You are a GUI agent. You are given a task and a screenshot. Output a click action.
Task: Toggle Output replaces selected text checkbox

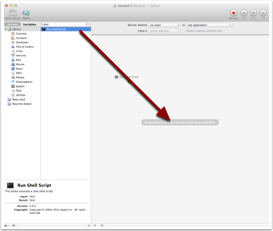click(x=183, y=31)
